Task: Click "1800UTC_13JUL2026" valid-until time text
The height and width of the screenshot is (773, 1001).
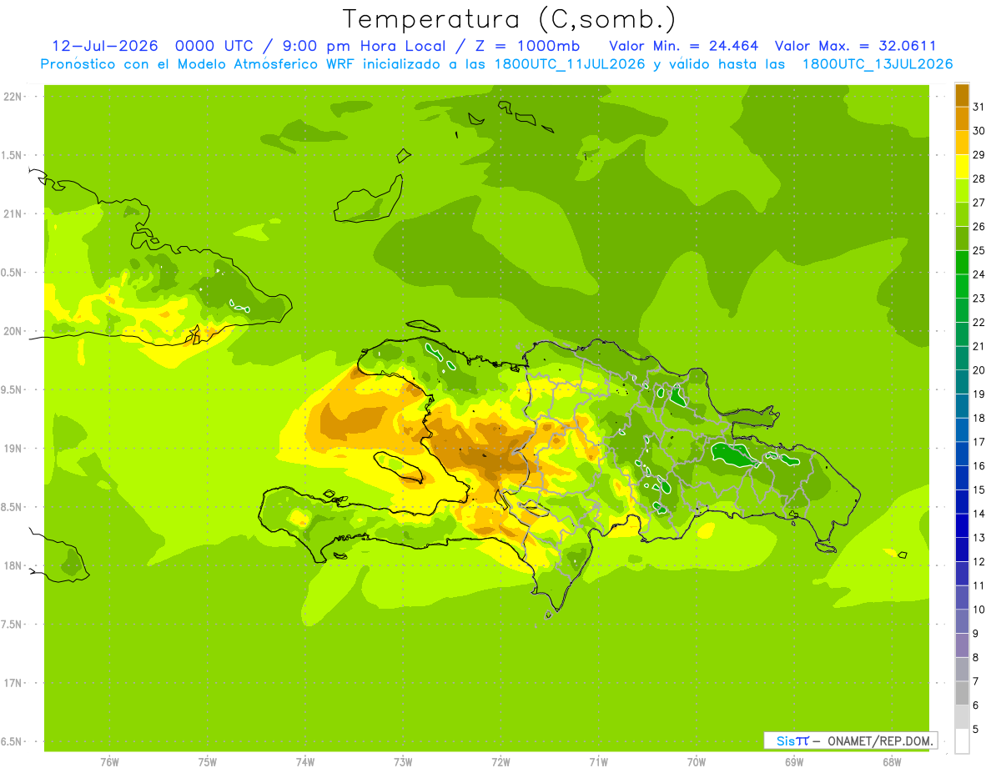Action: [x=878, y=64]
